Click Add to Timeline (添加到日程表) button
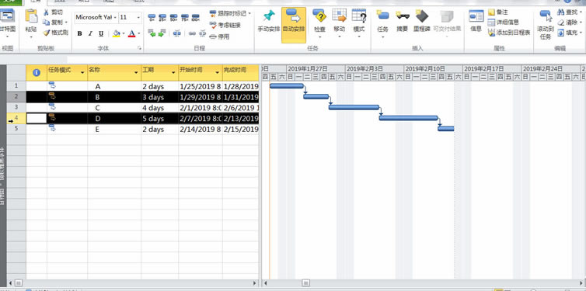586x291 pixels. [509, 33]
